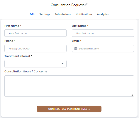The image size is (139, 118).
Task: Go to the Submissions tab
Action: coord(63,14)
